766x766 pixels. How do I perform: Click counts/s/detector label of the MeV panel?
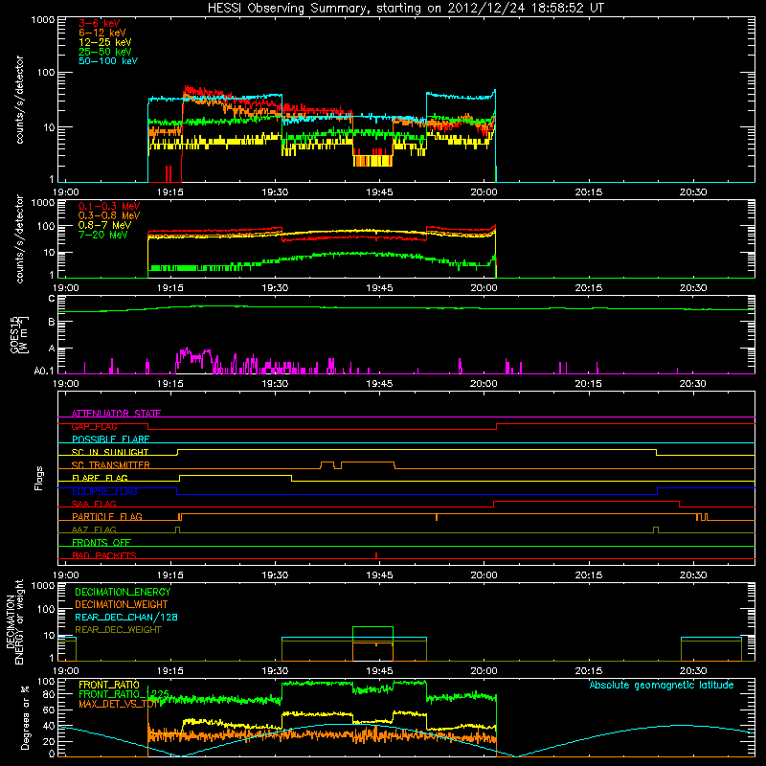(19, 238)
